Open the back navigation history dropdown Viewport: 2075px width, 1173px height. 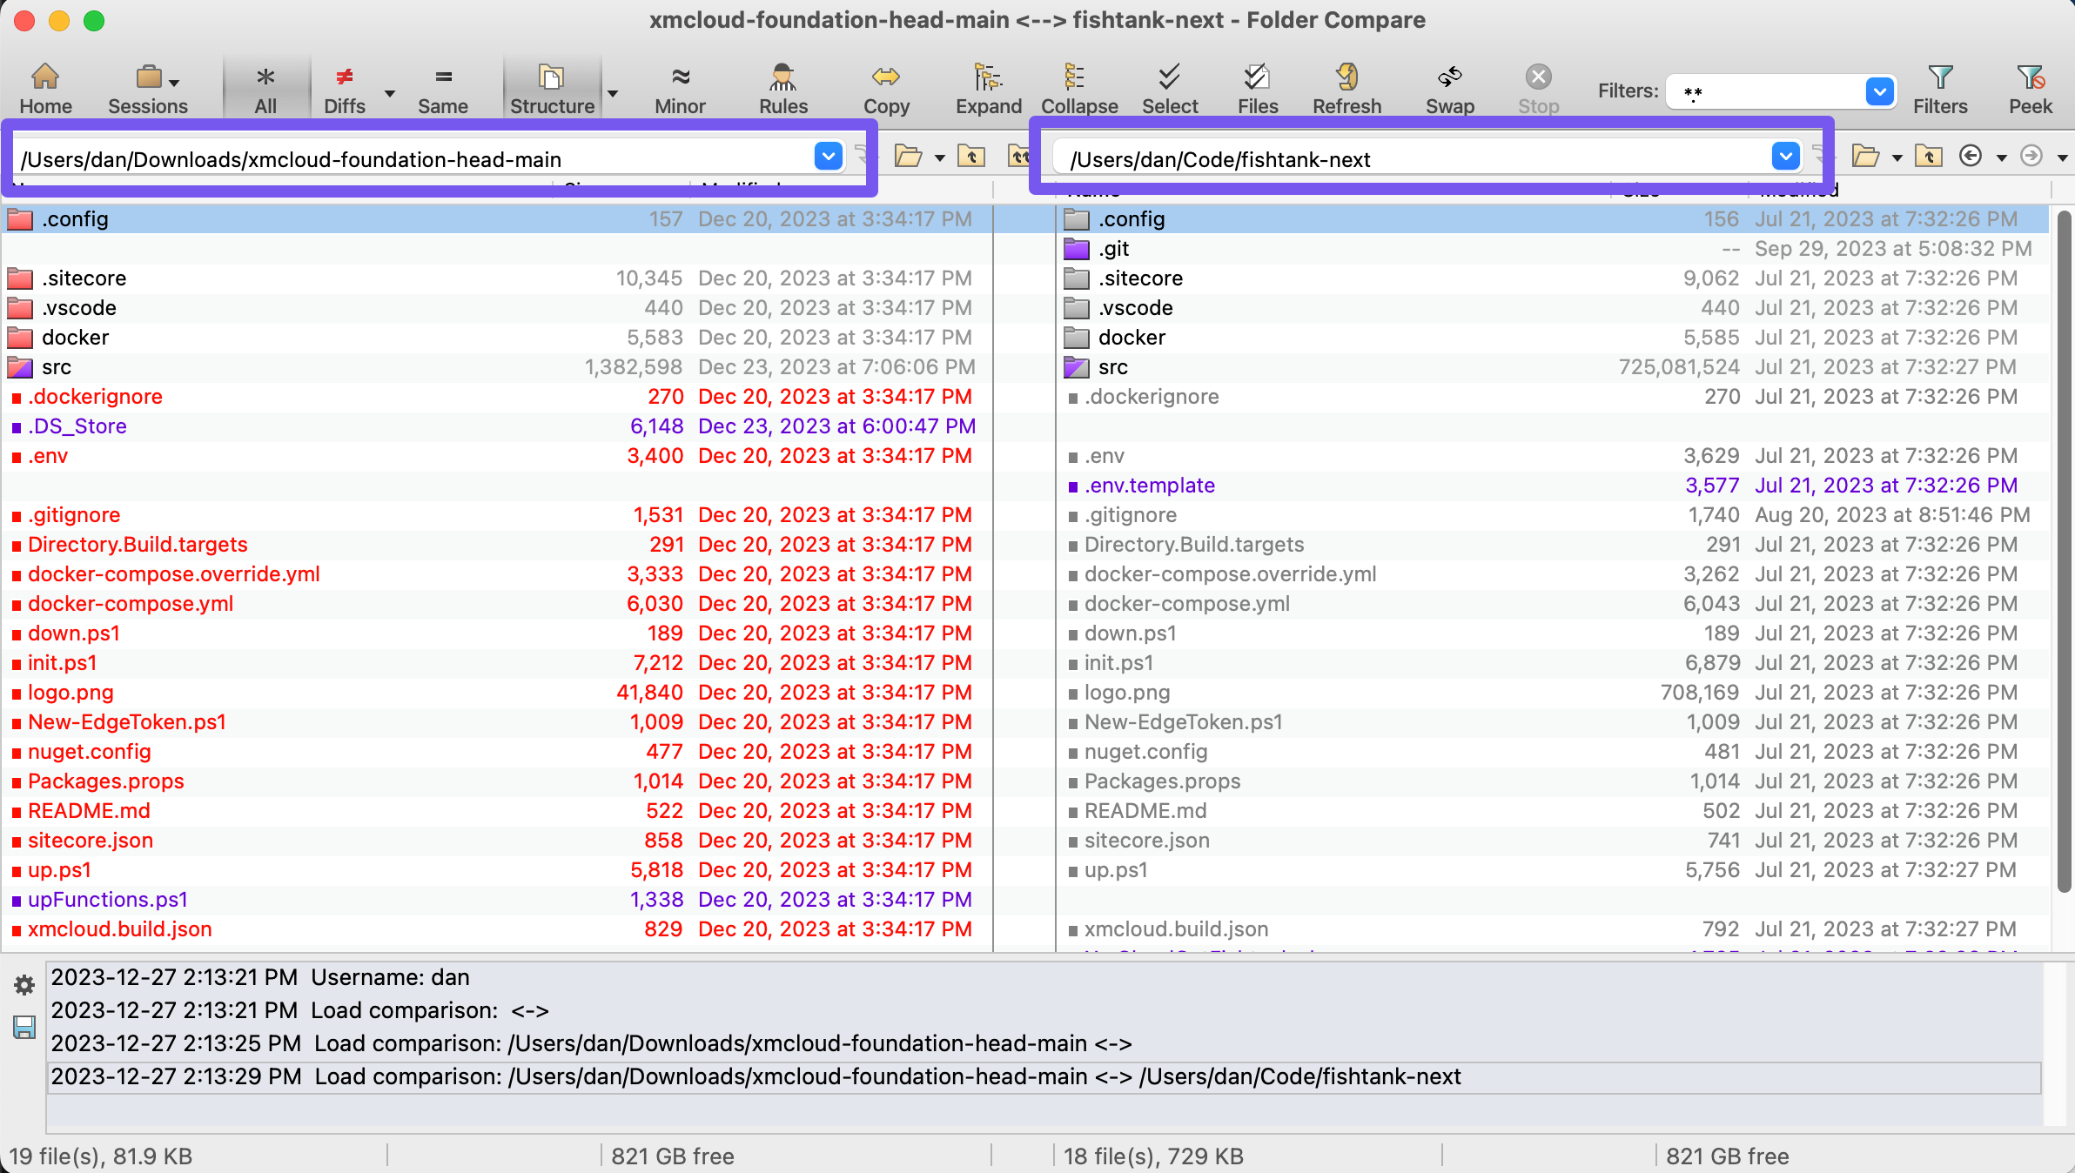tap(2002, 158)
